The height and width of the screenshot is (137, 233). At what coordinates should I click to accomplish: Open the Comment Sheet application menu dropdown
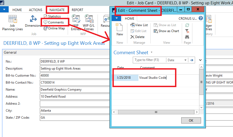pos(117,18)
